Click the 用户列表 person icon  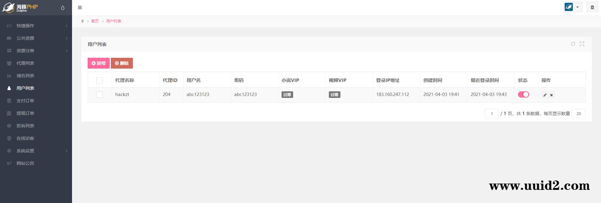[9, 88]
